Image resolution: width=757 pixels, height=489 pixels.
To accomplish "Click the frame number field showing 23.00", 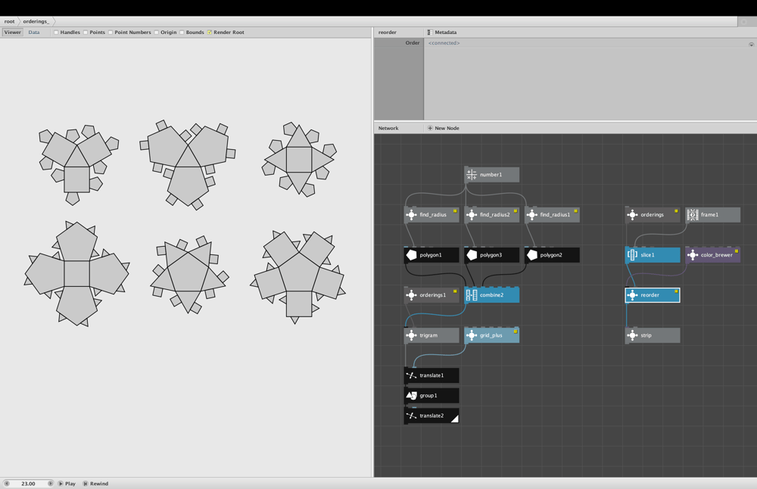I will point(29,483).
